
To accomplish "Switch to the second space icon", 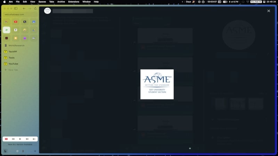I will click(23, 151).
